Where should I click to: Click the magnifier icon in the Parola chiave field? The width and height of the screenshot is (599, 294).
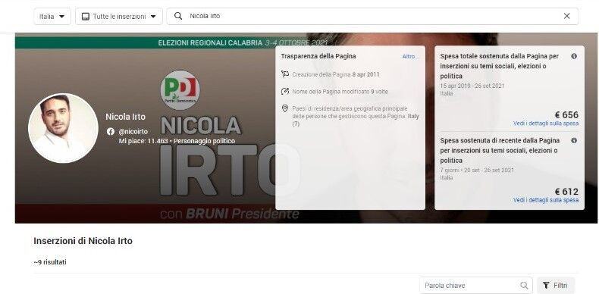pyautogui.click(x=524, y=285)
